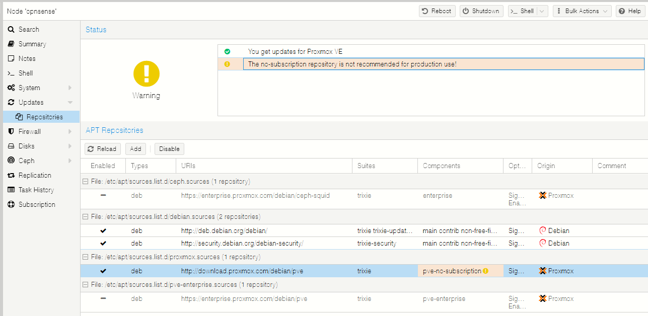This screenshot has width=648, height=316.
Task: Open the Bulk Actions dropdown
Action: click(x=582, y=11)
